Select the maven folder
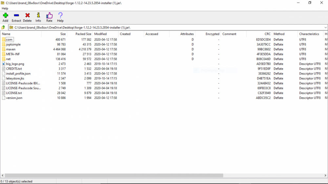This screenshot has height=184, width=328. (x=11, y=49)
